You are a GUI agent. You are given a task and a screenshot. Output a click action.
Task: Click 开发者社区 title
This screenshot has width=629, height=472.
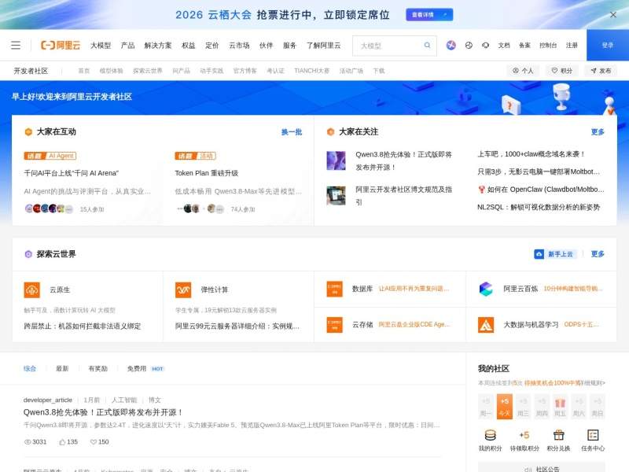[31, 71]
